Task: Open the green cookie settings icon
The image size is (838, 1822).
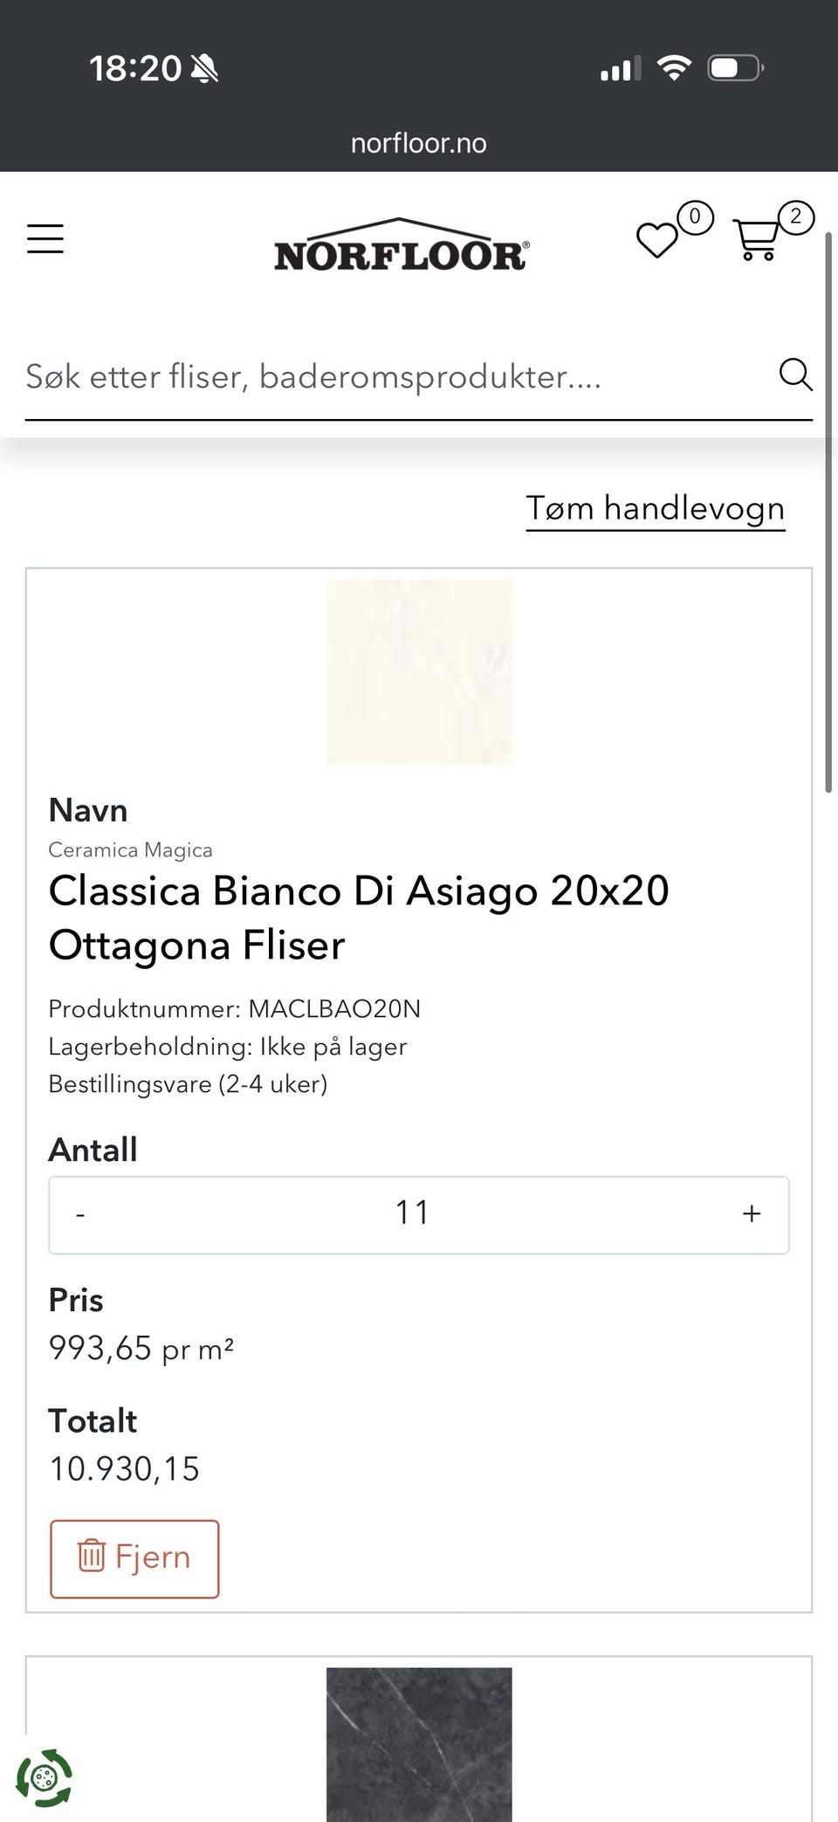Action: coord(45,1777)
